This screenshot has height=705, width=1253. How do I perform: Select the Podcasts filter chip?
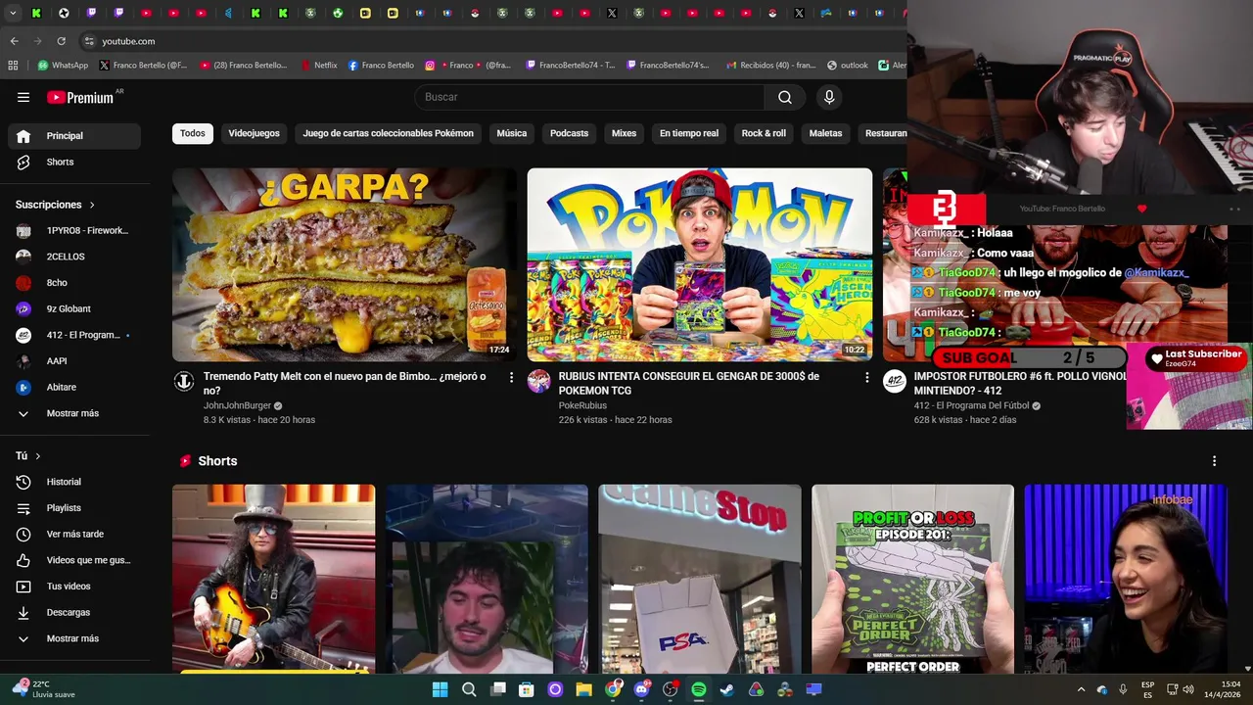(569, 133)
